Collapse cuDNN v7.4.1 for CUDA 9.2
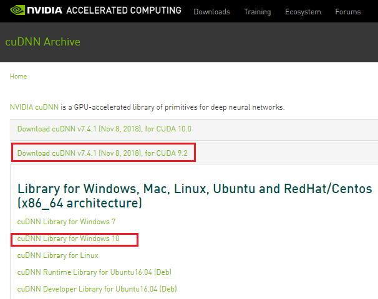Image resolution: width=378 pixels, height=299 pixels. (102, 153)
